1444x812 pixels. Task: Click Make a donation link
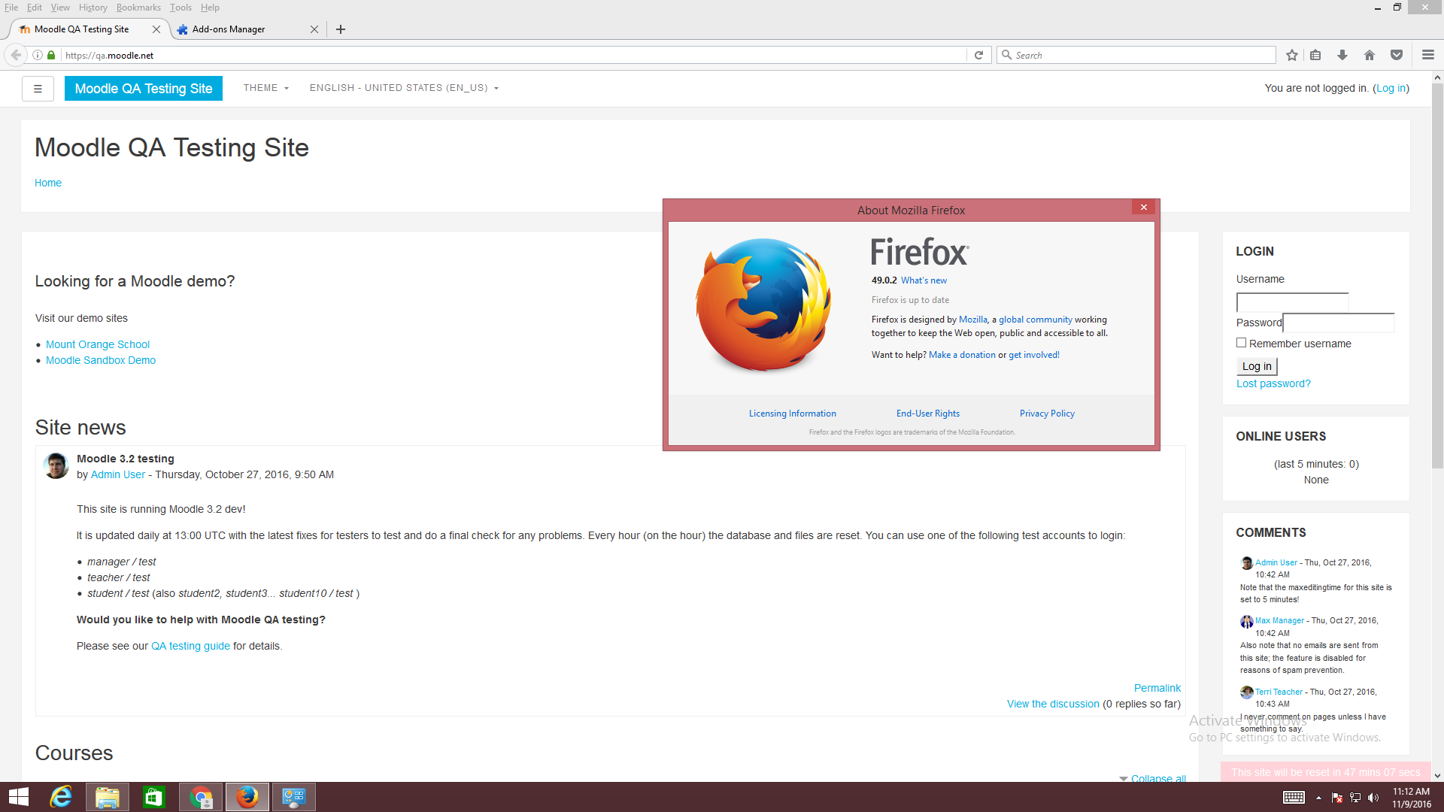pyautogui.click(x=962, y=355)
